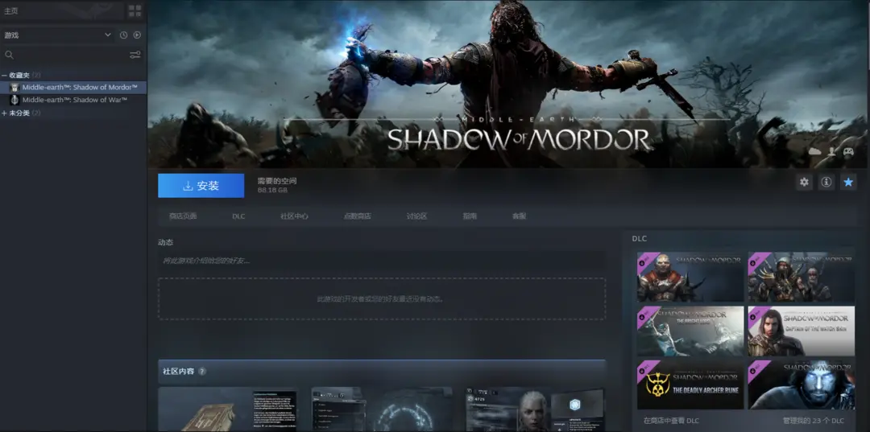Screen dimensions: 870x432
Task: Click the Shadow of Mordor game icon
Action: click(15, 88)
